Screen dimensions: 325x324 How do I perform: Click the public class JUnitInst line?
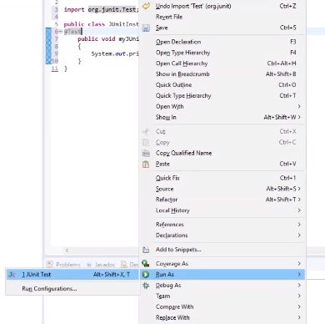(101, 24)
